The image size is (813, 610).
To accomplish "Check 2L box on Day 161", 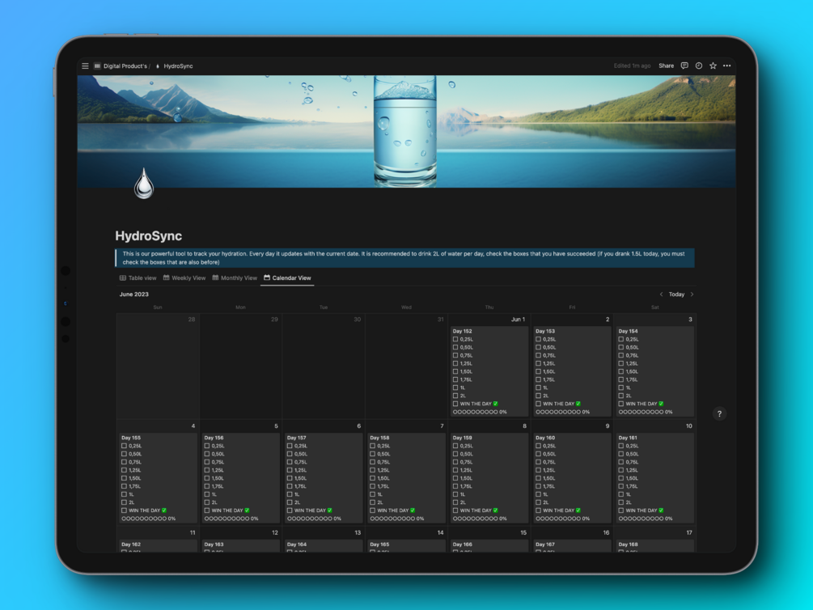I will 621,502.
